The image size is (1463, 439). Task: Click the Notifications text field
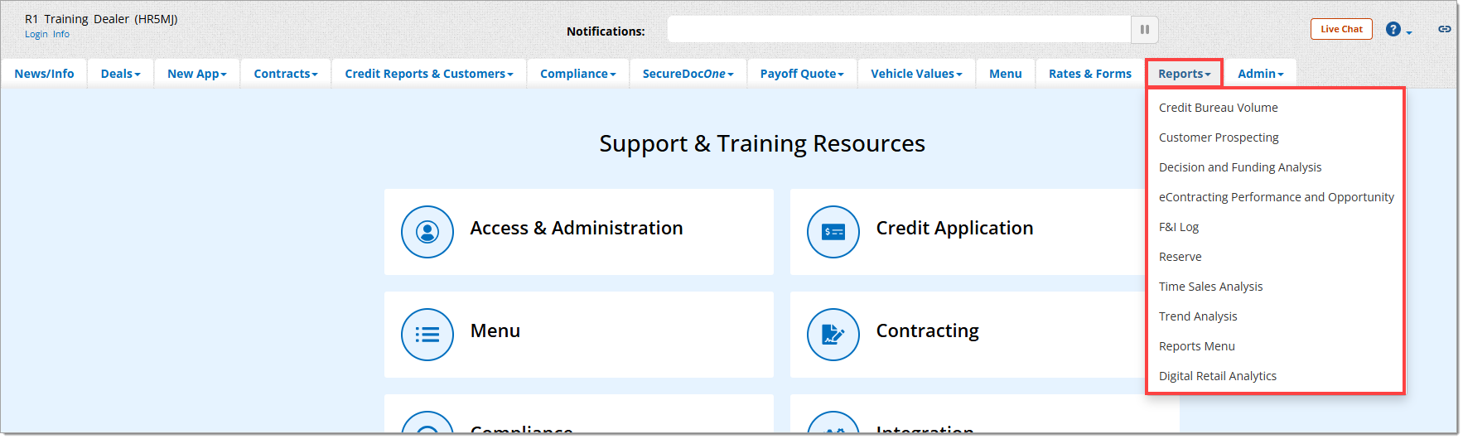(899, 30)
